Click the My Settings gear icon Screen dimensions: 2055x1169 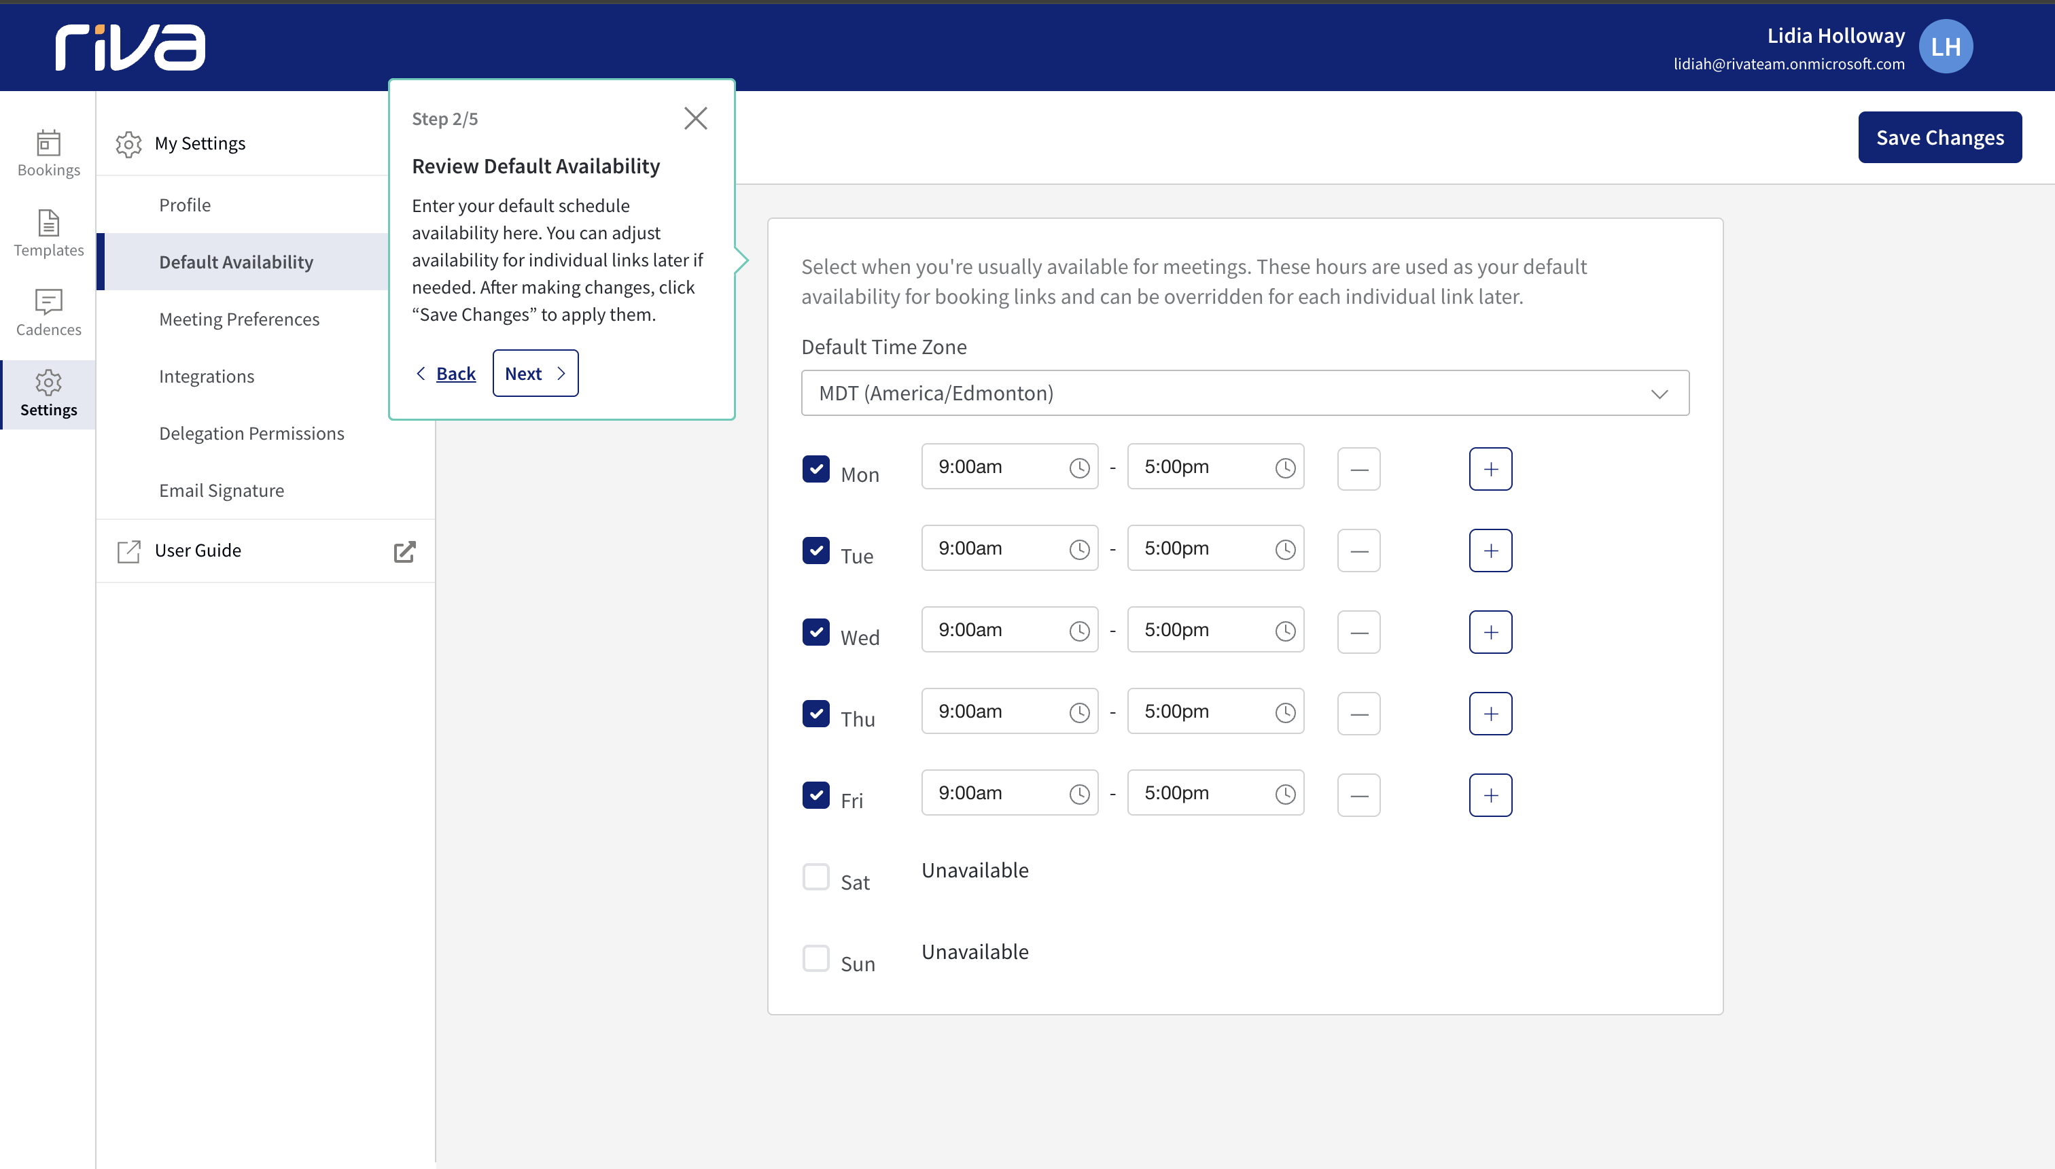click(128, 143)
